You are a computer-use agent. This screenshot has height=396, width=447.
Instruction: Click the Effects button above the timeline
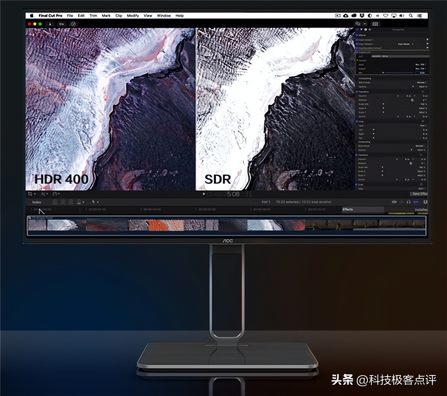pyautogui.click(x=348, y=209)
